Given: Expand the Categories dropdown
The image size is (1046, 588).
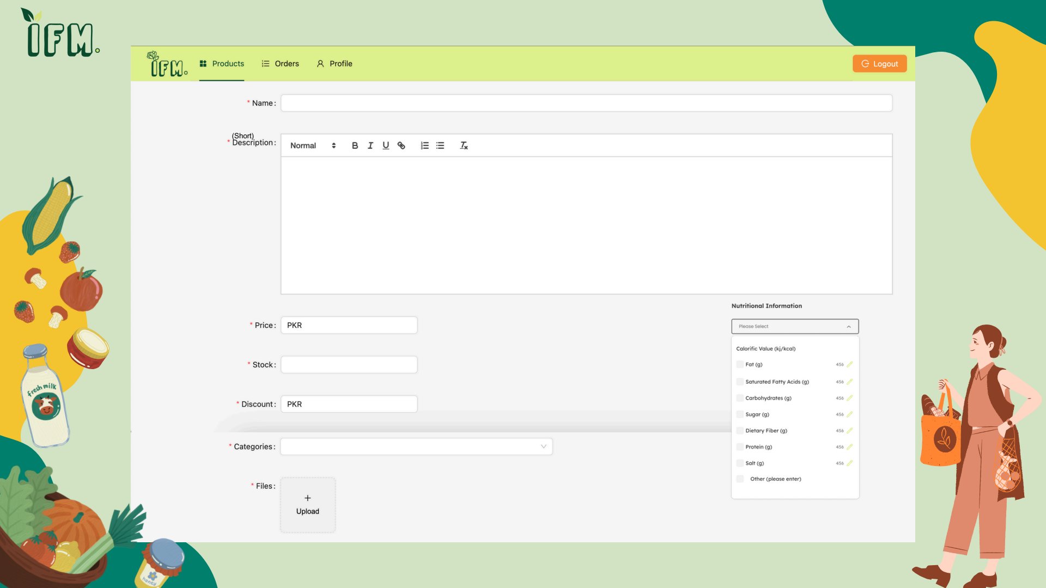Looking at the screenshot, I should 416,446.
